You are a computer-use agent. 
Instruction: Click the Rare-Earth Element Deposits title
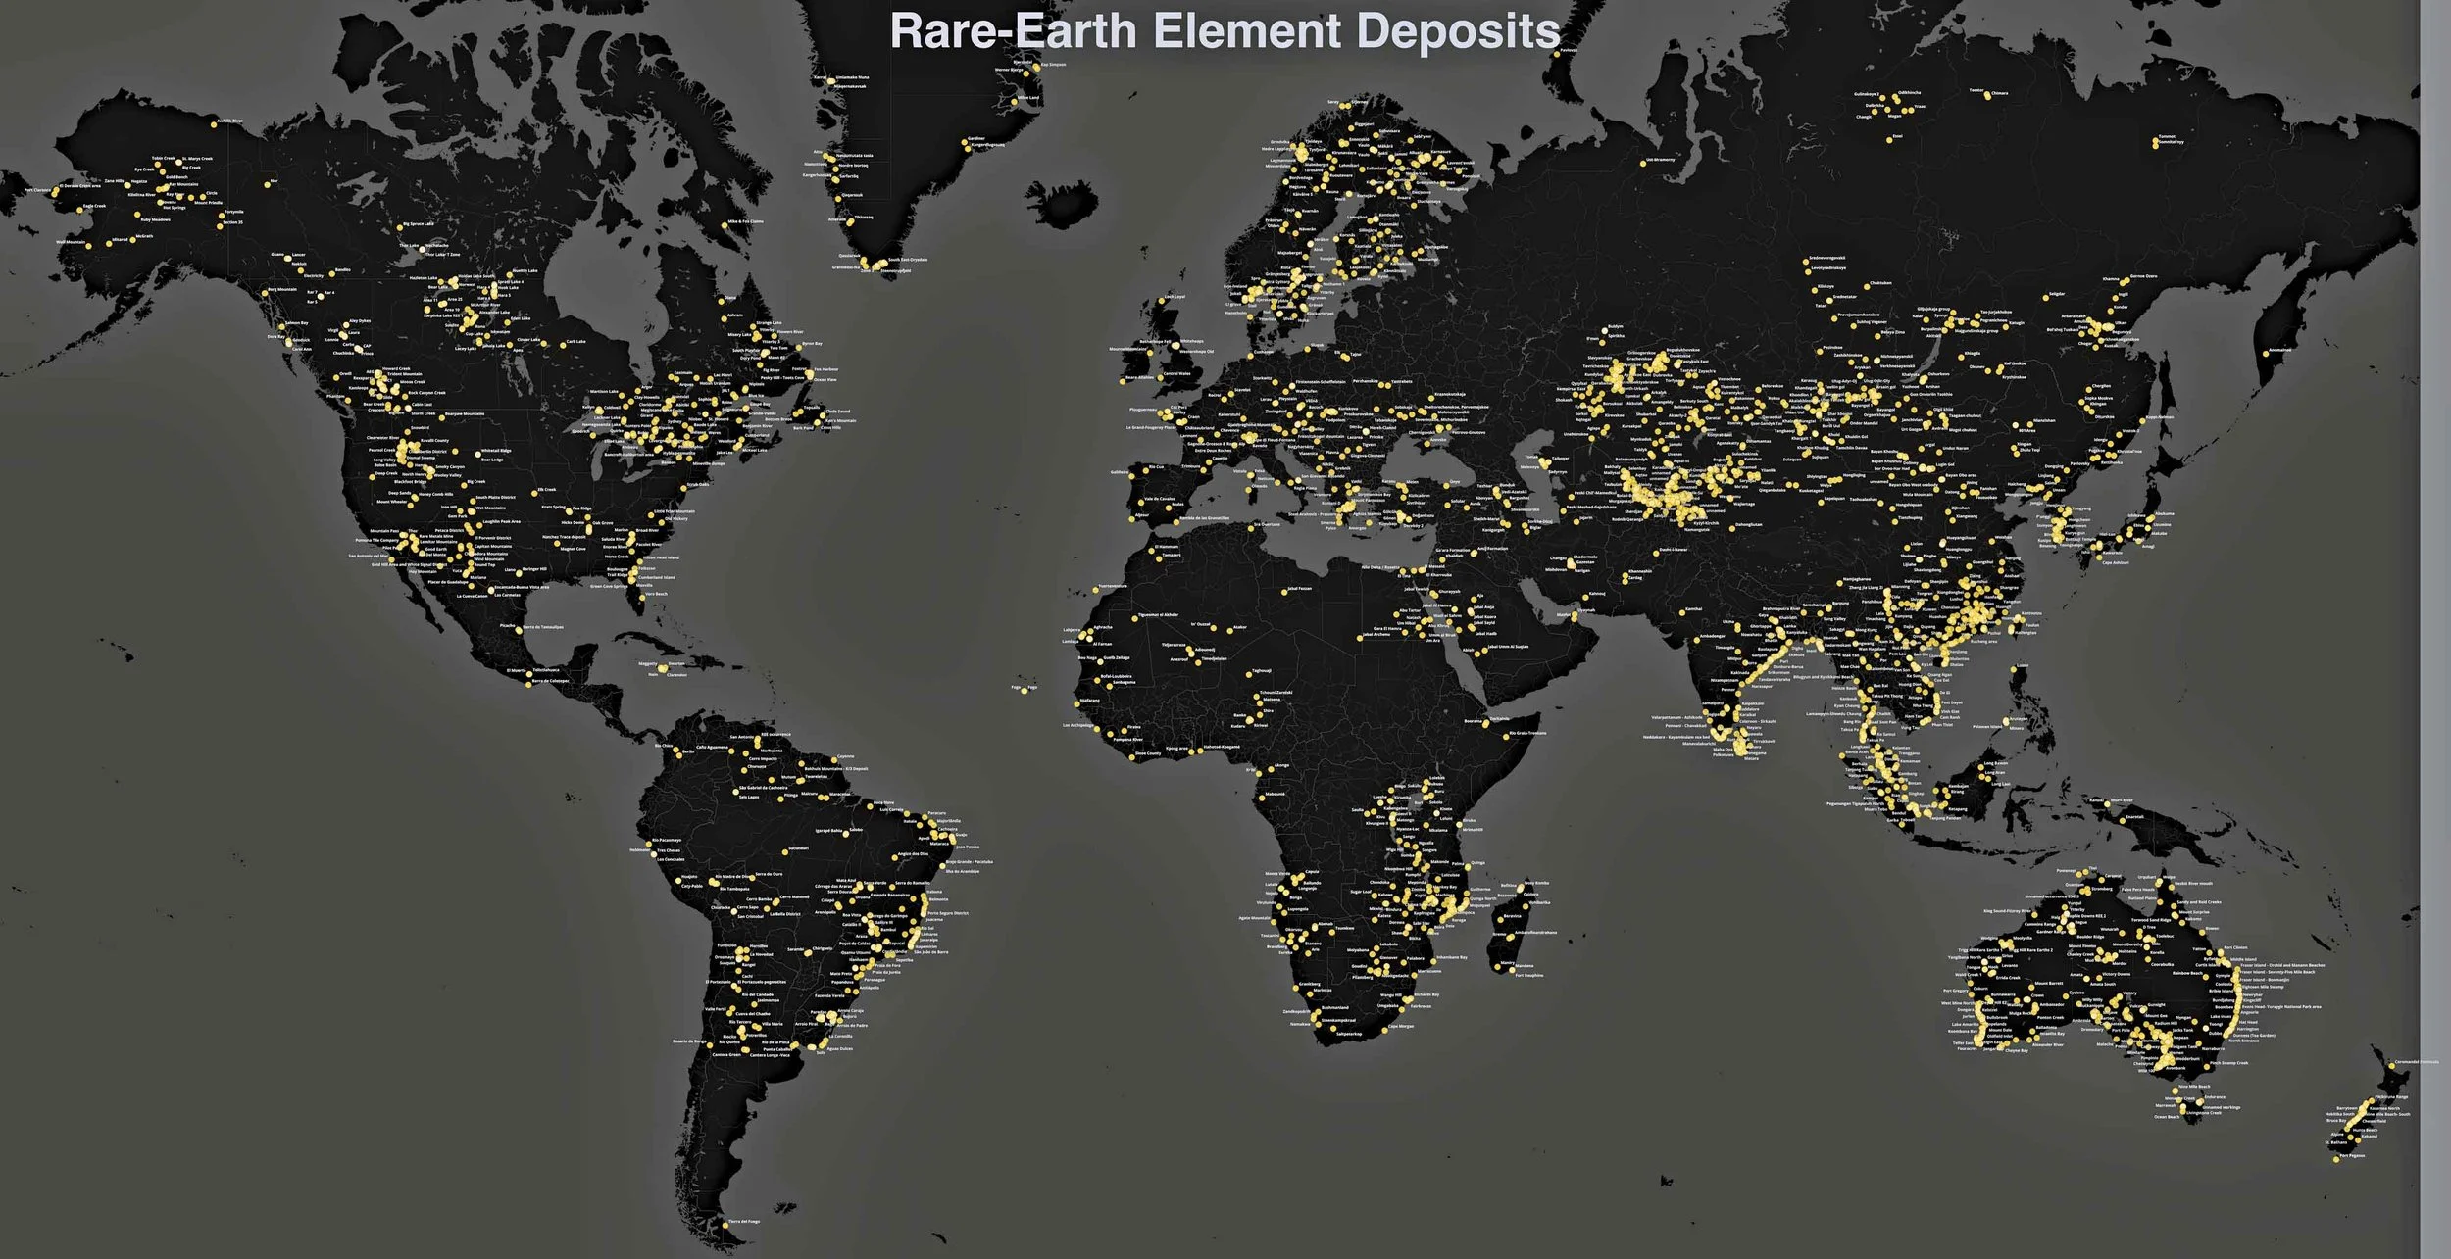click(1225, 30)
